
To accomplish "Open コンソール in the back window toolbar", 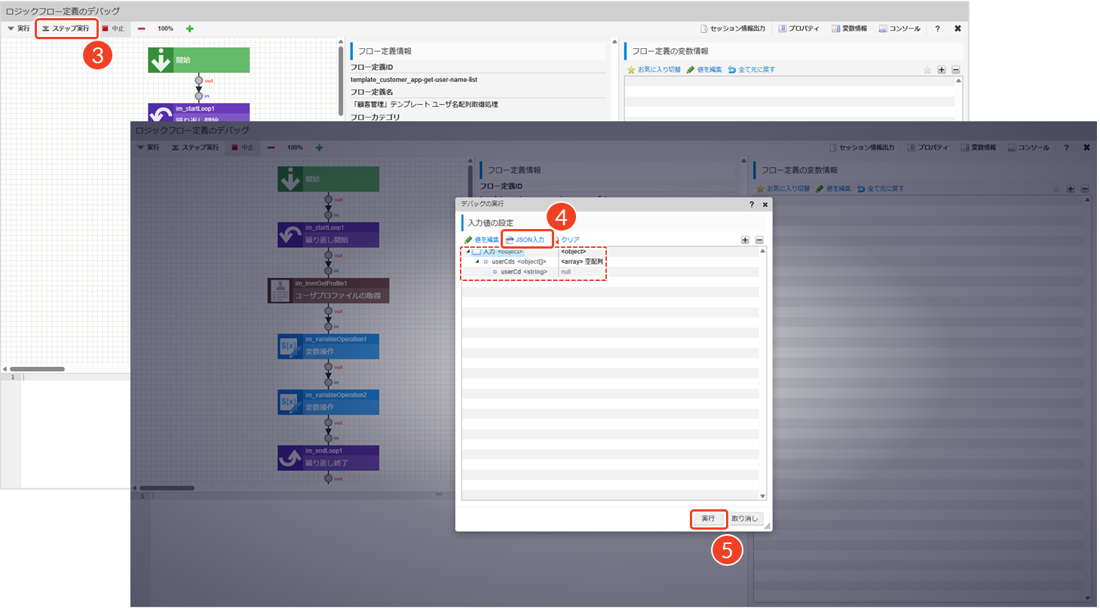I will pos(899,29).
